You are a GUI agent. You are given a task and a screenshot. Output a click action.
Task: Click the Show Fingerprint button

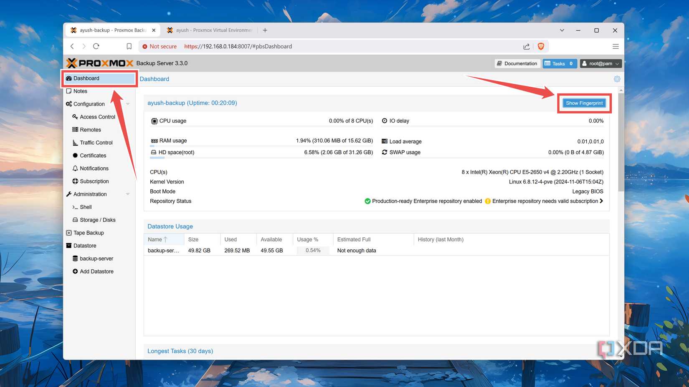[584, 103]
